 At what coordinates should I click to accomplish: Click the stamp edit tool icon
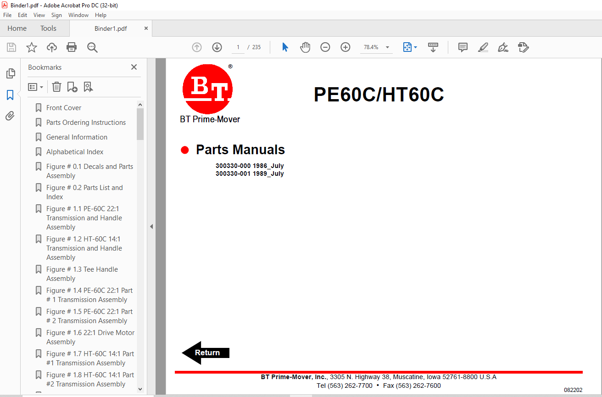tap(523, 47)
